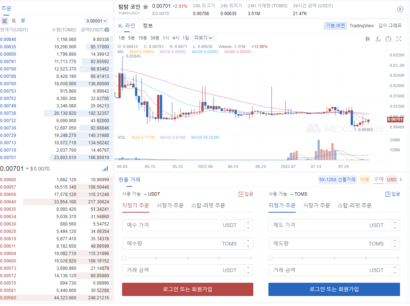This screenshot has width=410, height=306.
Task: Open 5X-125X 선물거래 futures link
Action: (337, 179)
